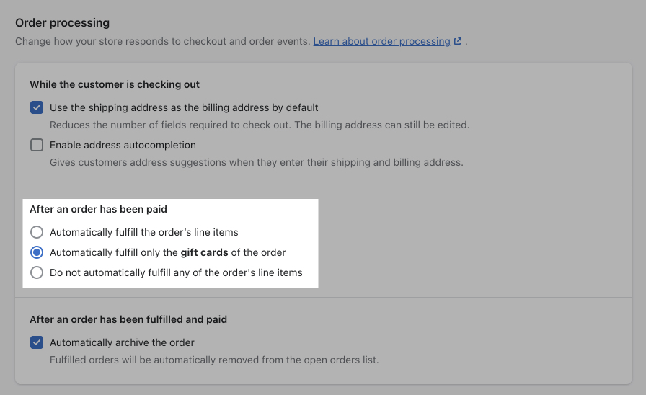Tick the Enable address autocompletion checkbox box
This screenshot has height=395, width=646.
(37, 145)
